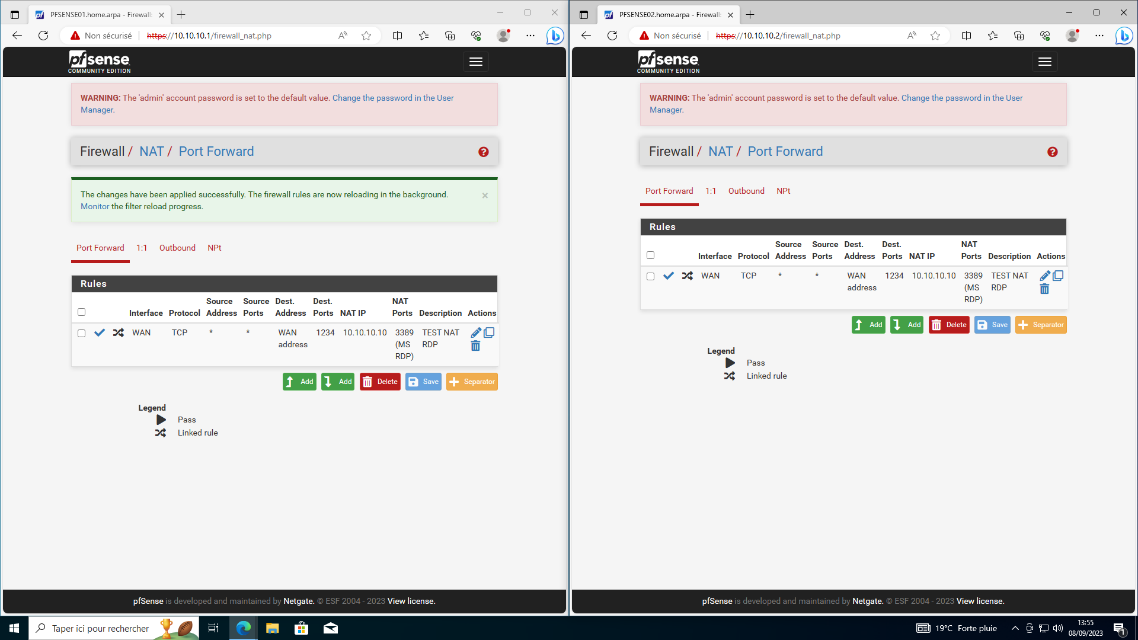
Task: Click the orange Separator button on PFSENSE02
Action: 1041,325
